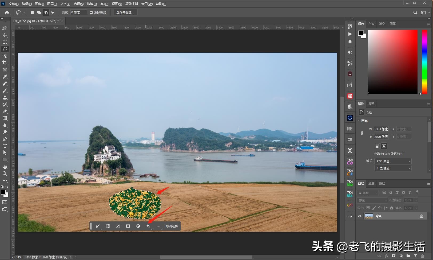Screen dimensions: 433x260
Task: Click the lock transparent pixels toggle
Action: coord(368,208)
